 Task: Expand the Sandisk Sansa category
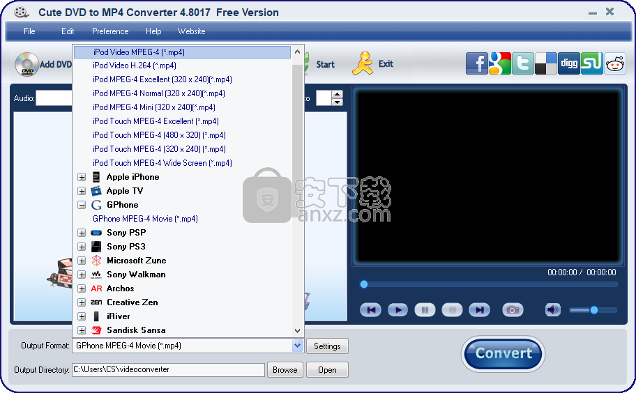pos(82,330)
